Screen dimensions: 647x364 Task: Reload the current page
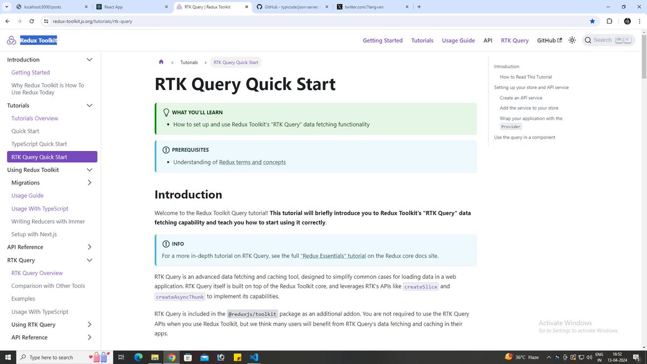click(32, 21)
